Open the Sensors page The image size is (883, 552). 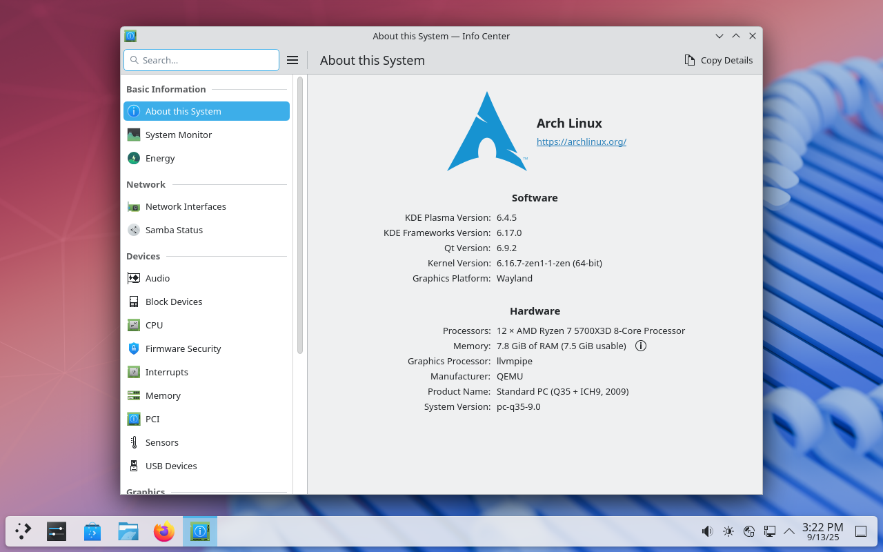pos(161,442)
